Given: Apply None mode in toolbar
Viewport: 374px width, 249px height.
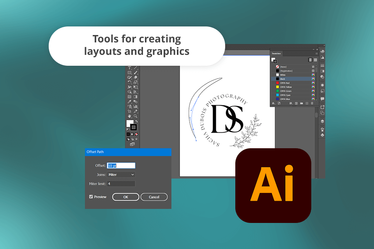Looking at the screenshot, I should [x=136, y=134].
